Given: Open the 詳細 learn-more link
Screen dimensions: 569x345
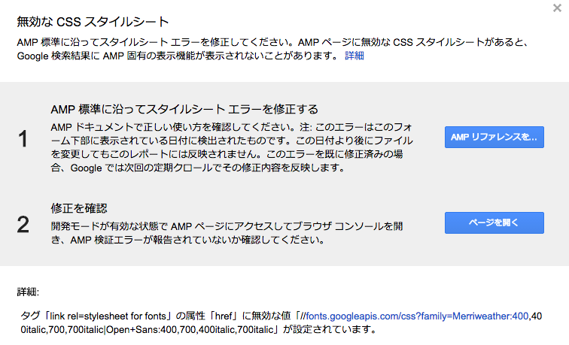Looking at the screenshot, I should click(354, 56).
